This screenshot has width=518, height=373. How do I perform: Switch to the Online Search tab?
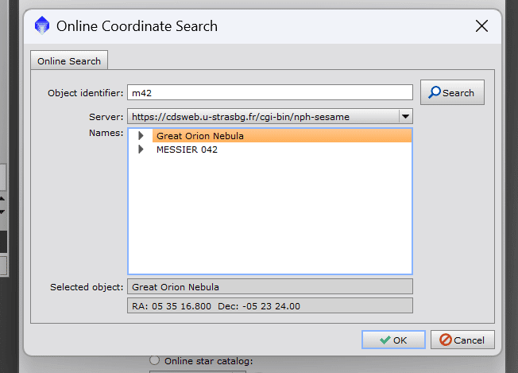(69, 61)
